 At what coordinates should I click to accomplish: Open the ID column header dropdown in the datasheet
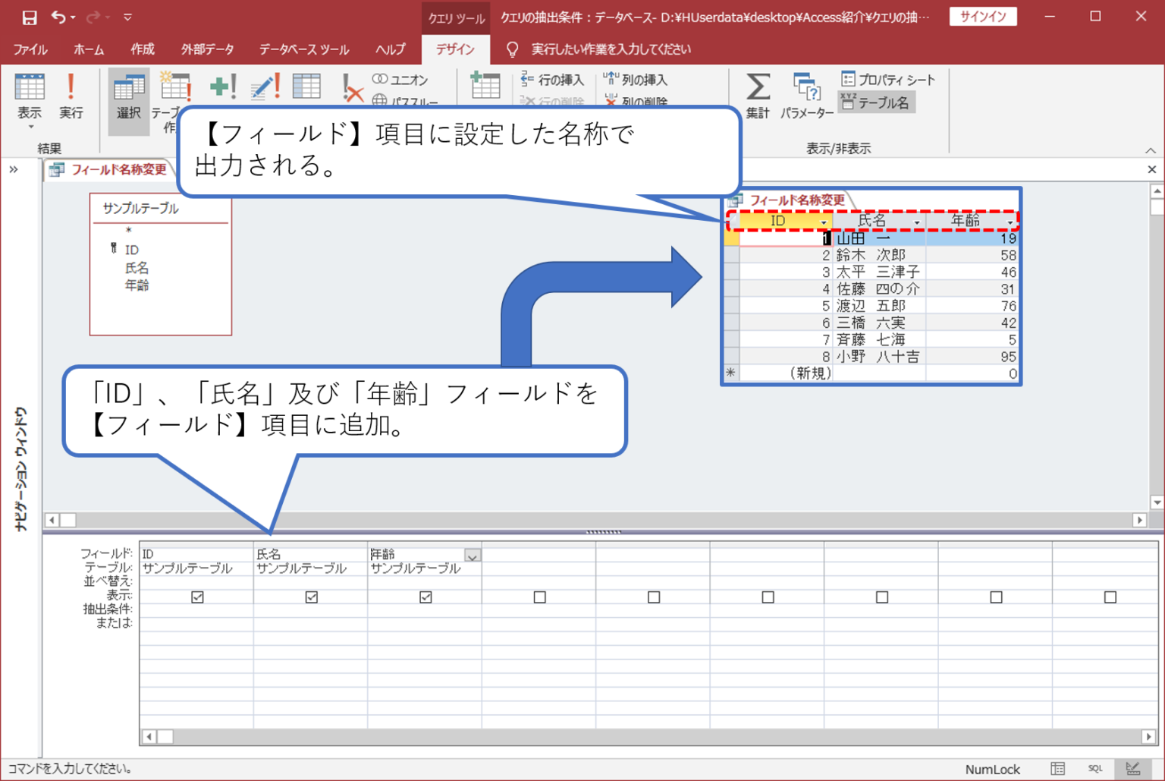(824, 222)
